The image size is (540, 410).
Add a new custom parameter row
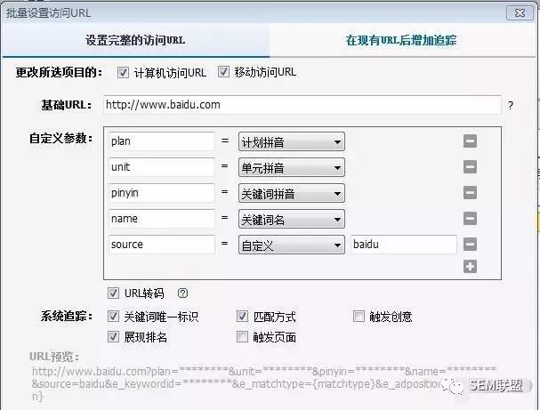click(x=470, y=267)
